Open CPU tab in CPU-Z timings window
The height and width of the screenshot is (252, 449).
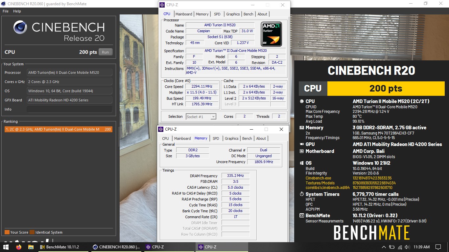tap(165, 138)
